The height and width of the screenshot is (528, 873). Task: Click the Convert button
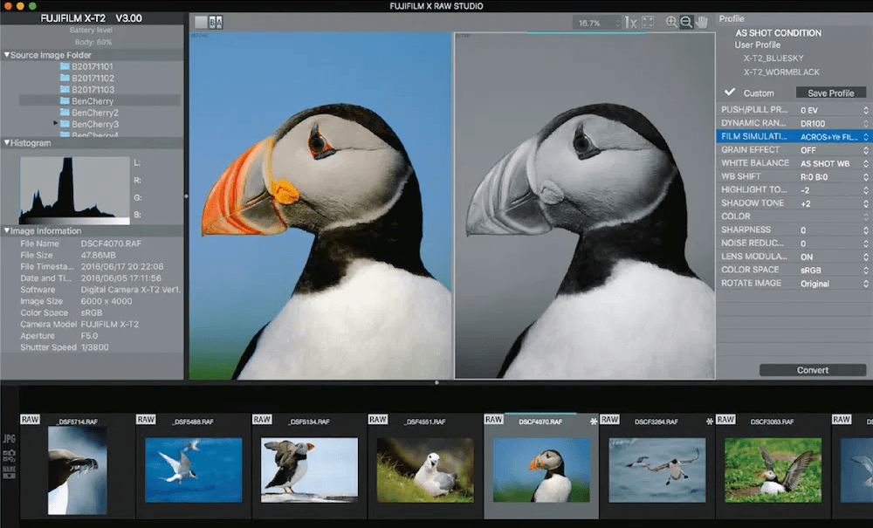(812, 370)
